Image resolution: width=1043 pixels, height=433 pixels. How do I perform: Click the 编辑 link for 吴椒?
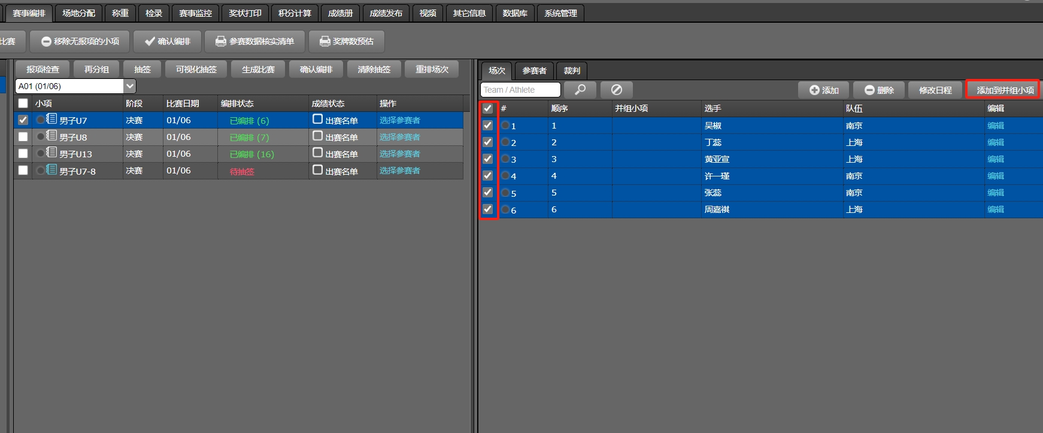(995, 126)
